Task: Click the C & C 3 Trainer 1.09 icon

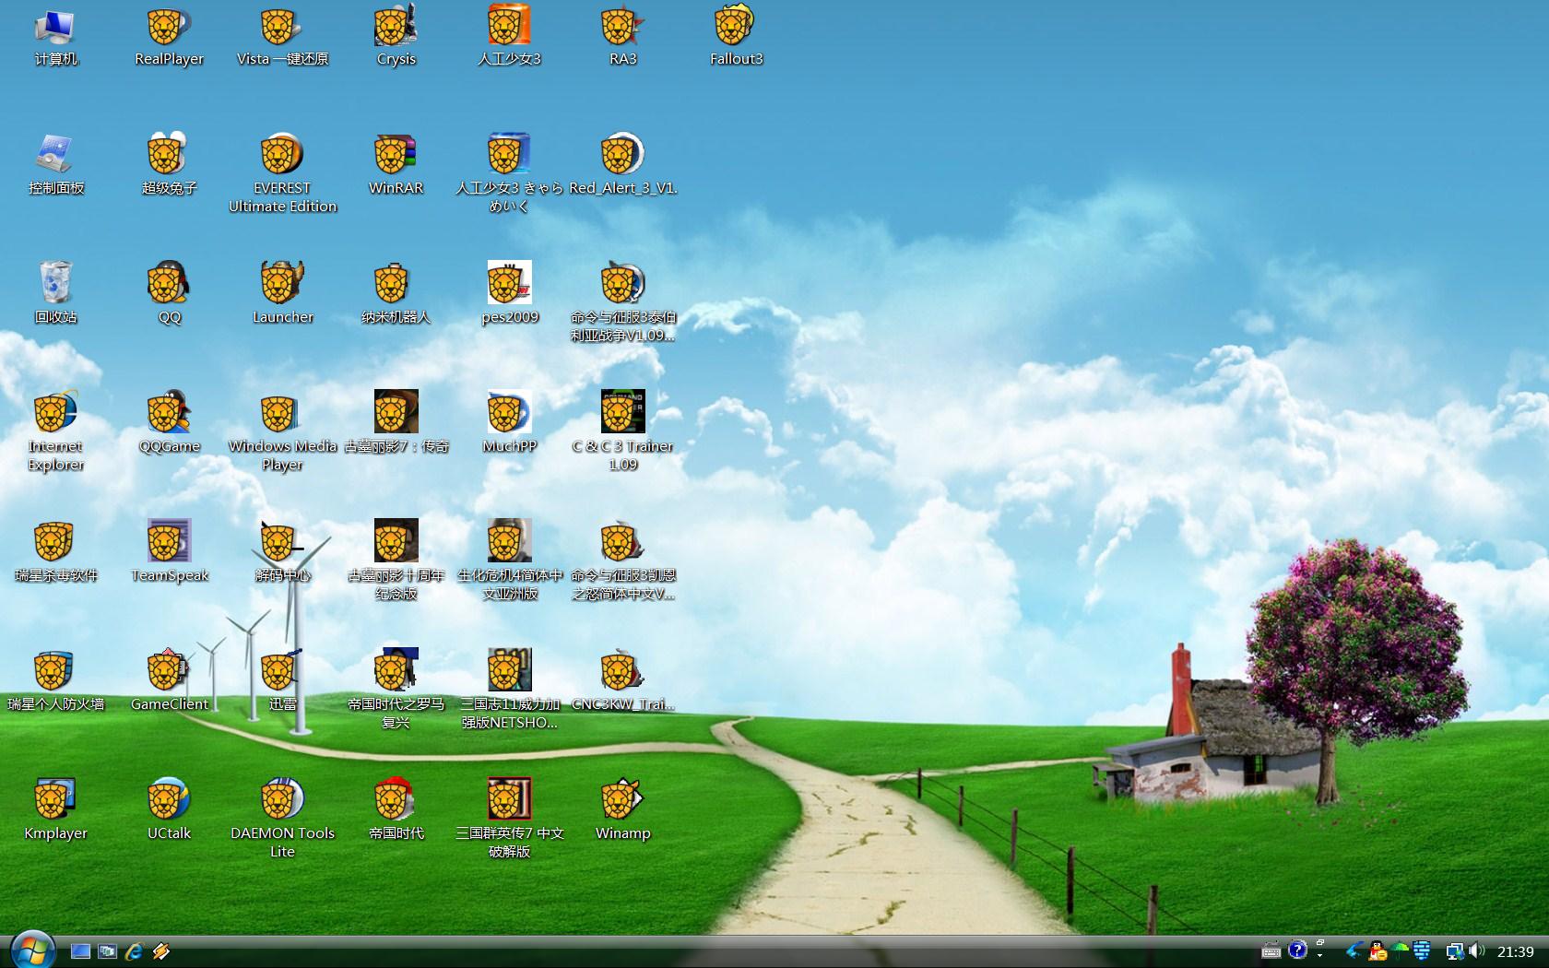Action: (622, 432)
